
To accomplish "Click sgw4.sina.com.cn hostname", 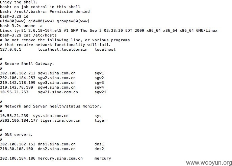I will coord(57,87).
